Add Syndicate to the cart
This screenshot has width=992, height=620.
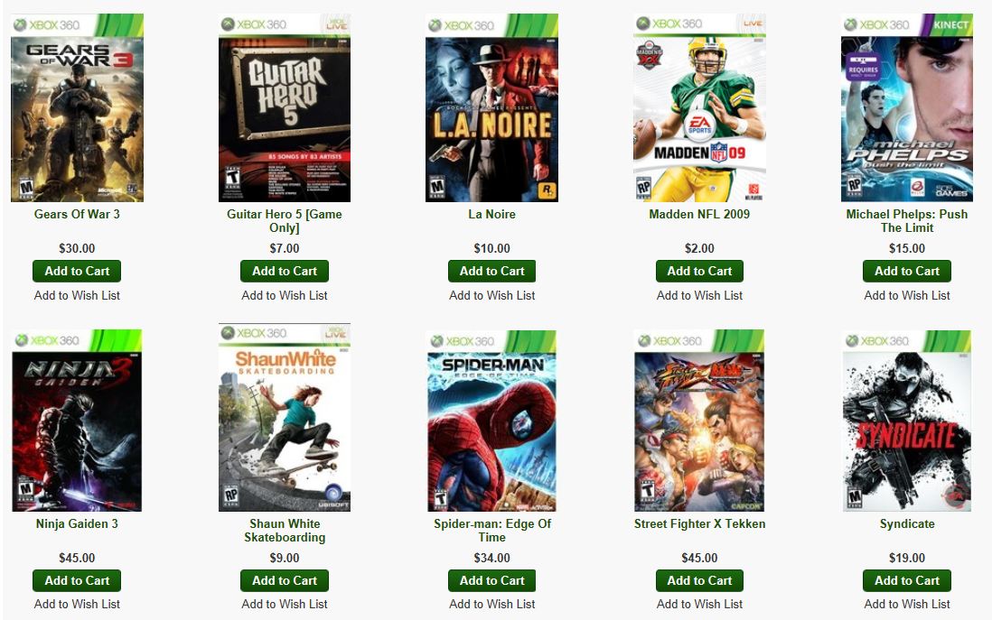906,580
